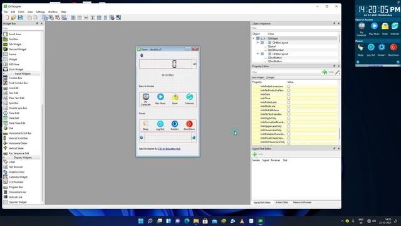Click the New Form toolbar icon

coord(7,18)
